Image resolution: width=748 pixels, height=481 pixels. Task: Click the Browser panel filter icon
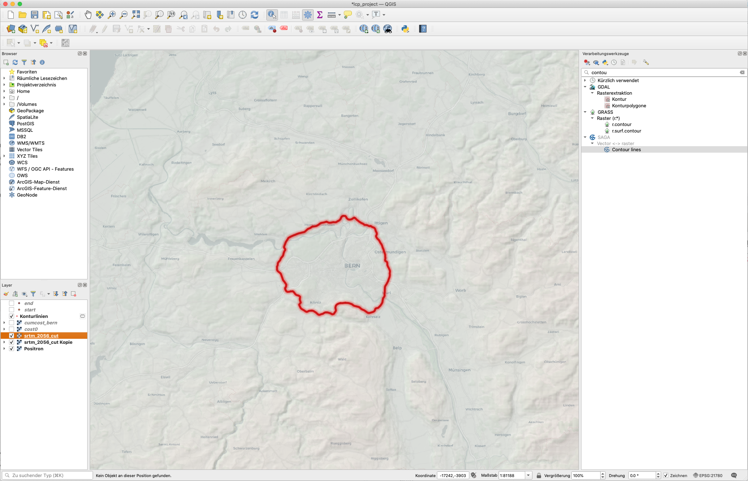tap(24, 62)
